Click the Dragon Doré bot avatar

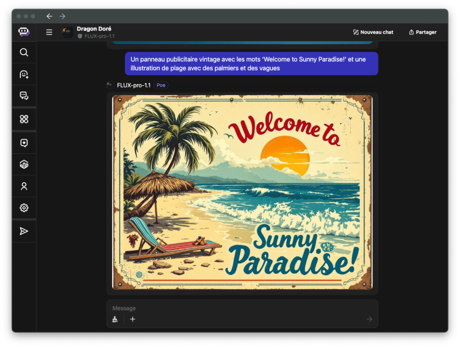(x=68, y=32)
